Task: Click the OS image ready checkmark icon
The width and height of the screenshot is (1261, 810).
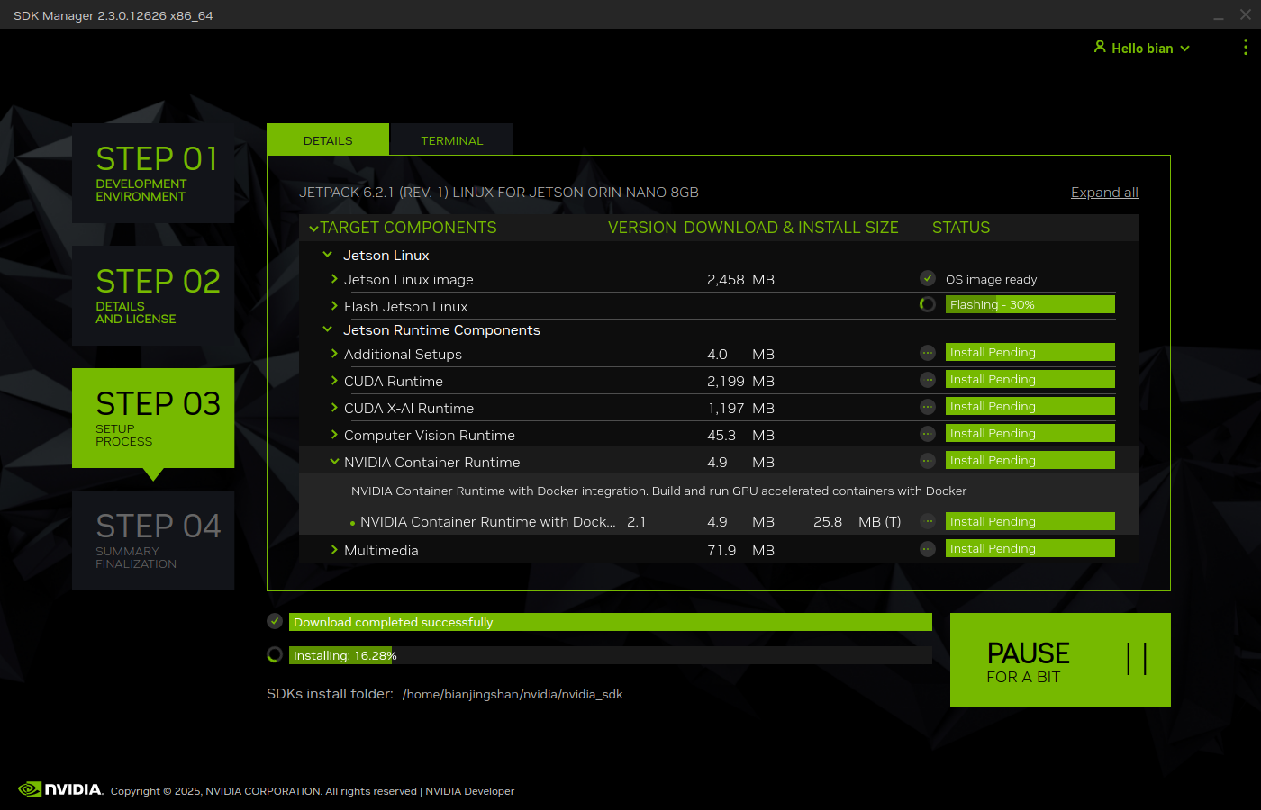Action: tap(928, 278)
